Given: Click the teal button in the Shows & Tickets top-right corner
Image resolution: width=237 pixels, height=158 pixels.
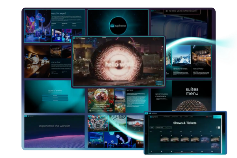Looking at the screenshot, I should click(x=217, y=117).
